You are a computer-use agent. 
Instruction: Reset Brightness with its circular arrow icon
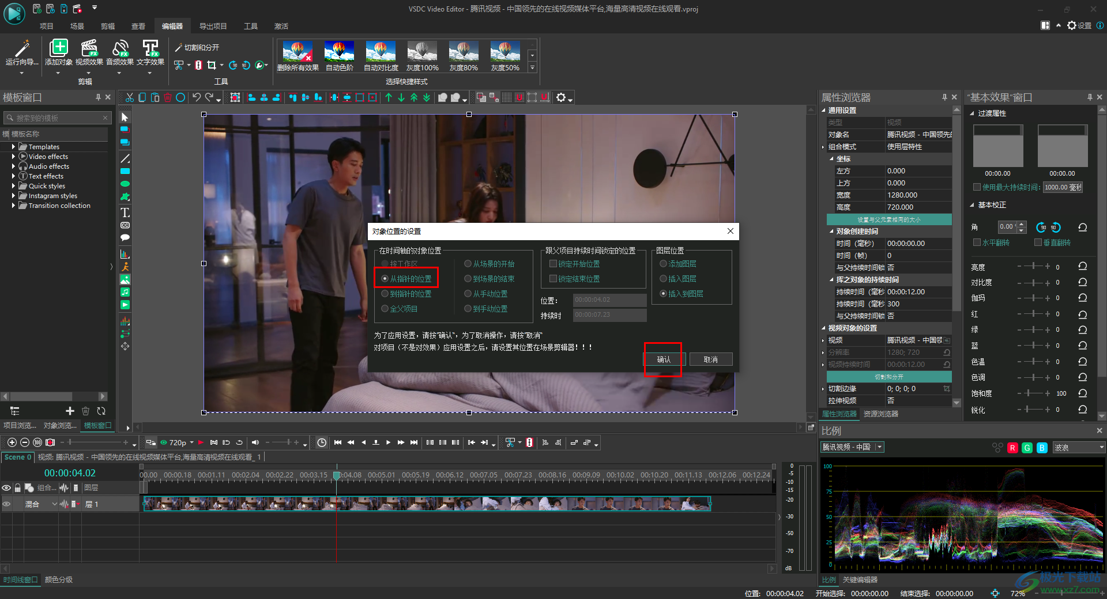[x=1082, y=267]
